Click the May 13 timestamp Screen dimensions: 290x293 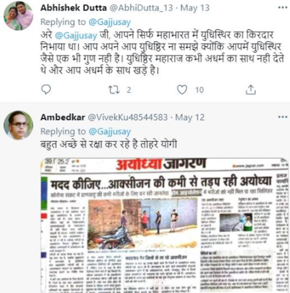pos(195,8)
